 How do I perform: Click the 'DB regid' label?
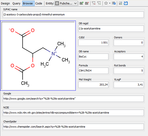pos(83,23)
